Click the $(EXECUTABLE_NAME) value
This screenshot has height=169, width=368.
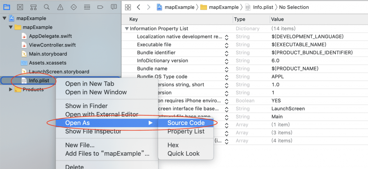click(x=299, y=45)
